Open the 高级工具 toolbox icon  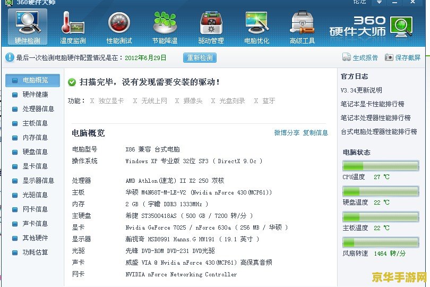[x=303, y=27]
